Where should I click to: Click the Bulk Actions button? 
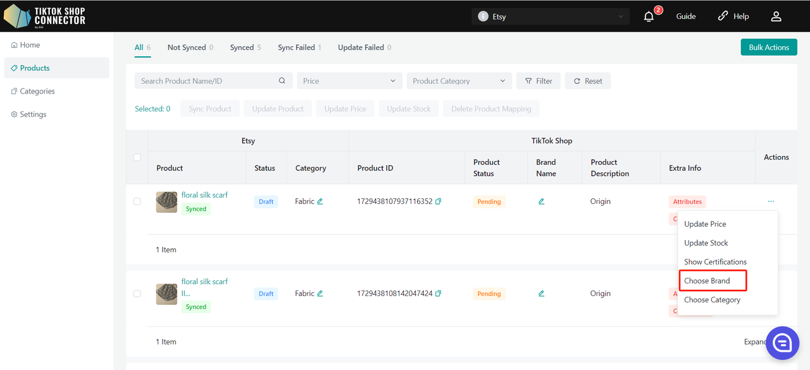769,47
